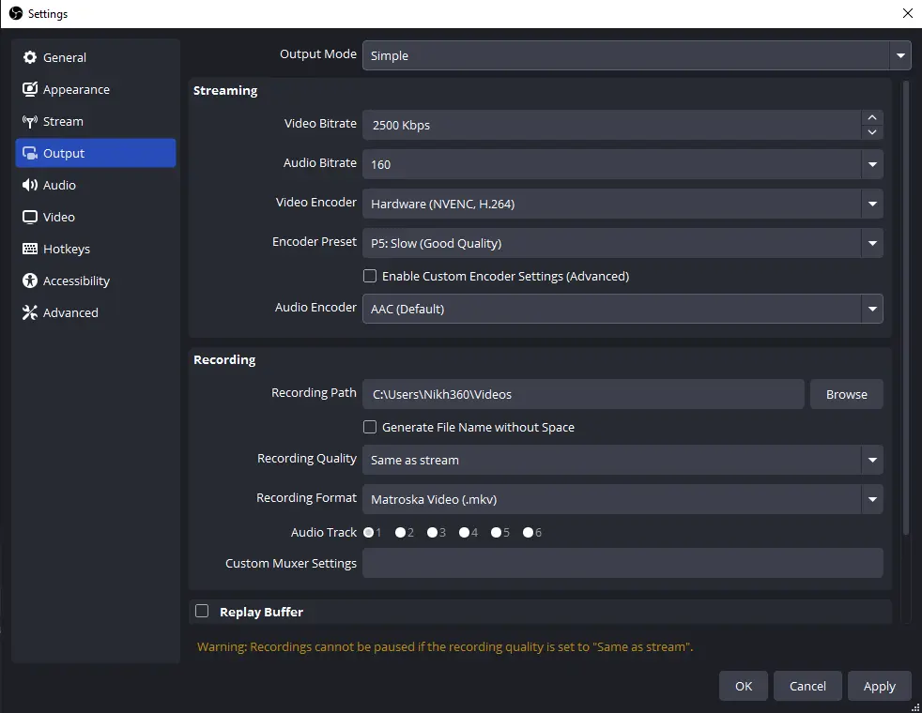922x713 pixels.
Task: Click the window corner size grip
Action: pos(915,707)
